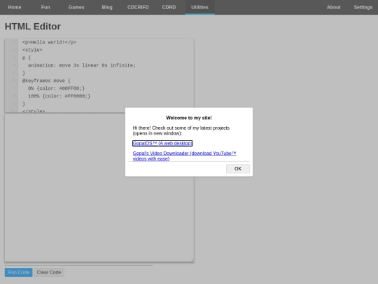
Task: Open the Settings page
Action: pyautogui.click(x=363, y=7)
